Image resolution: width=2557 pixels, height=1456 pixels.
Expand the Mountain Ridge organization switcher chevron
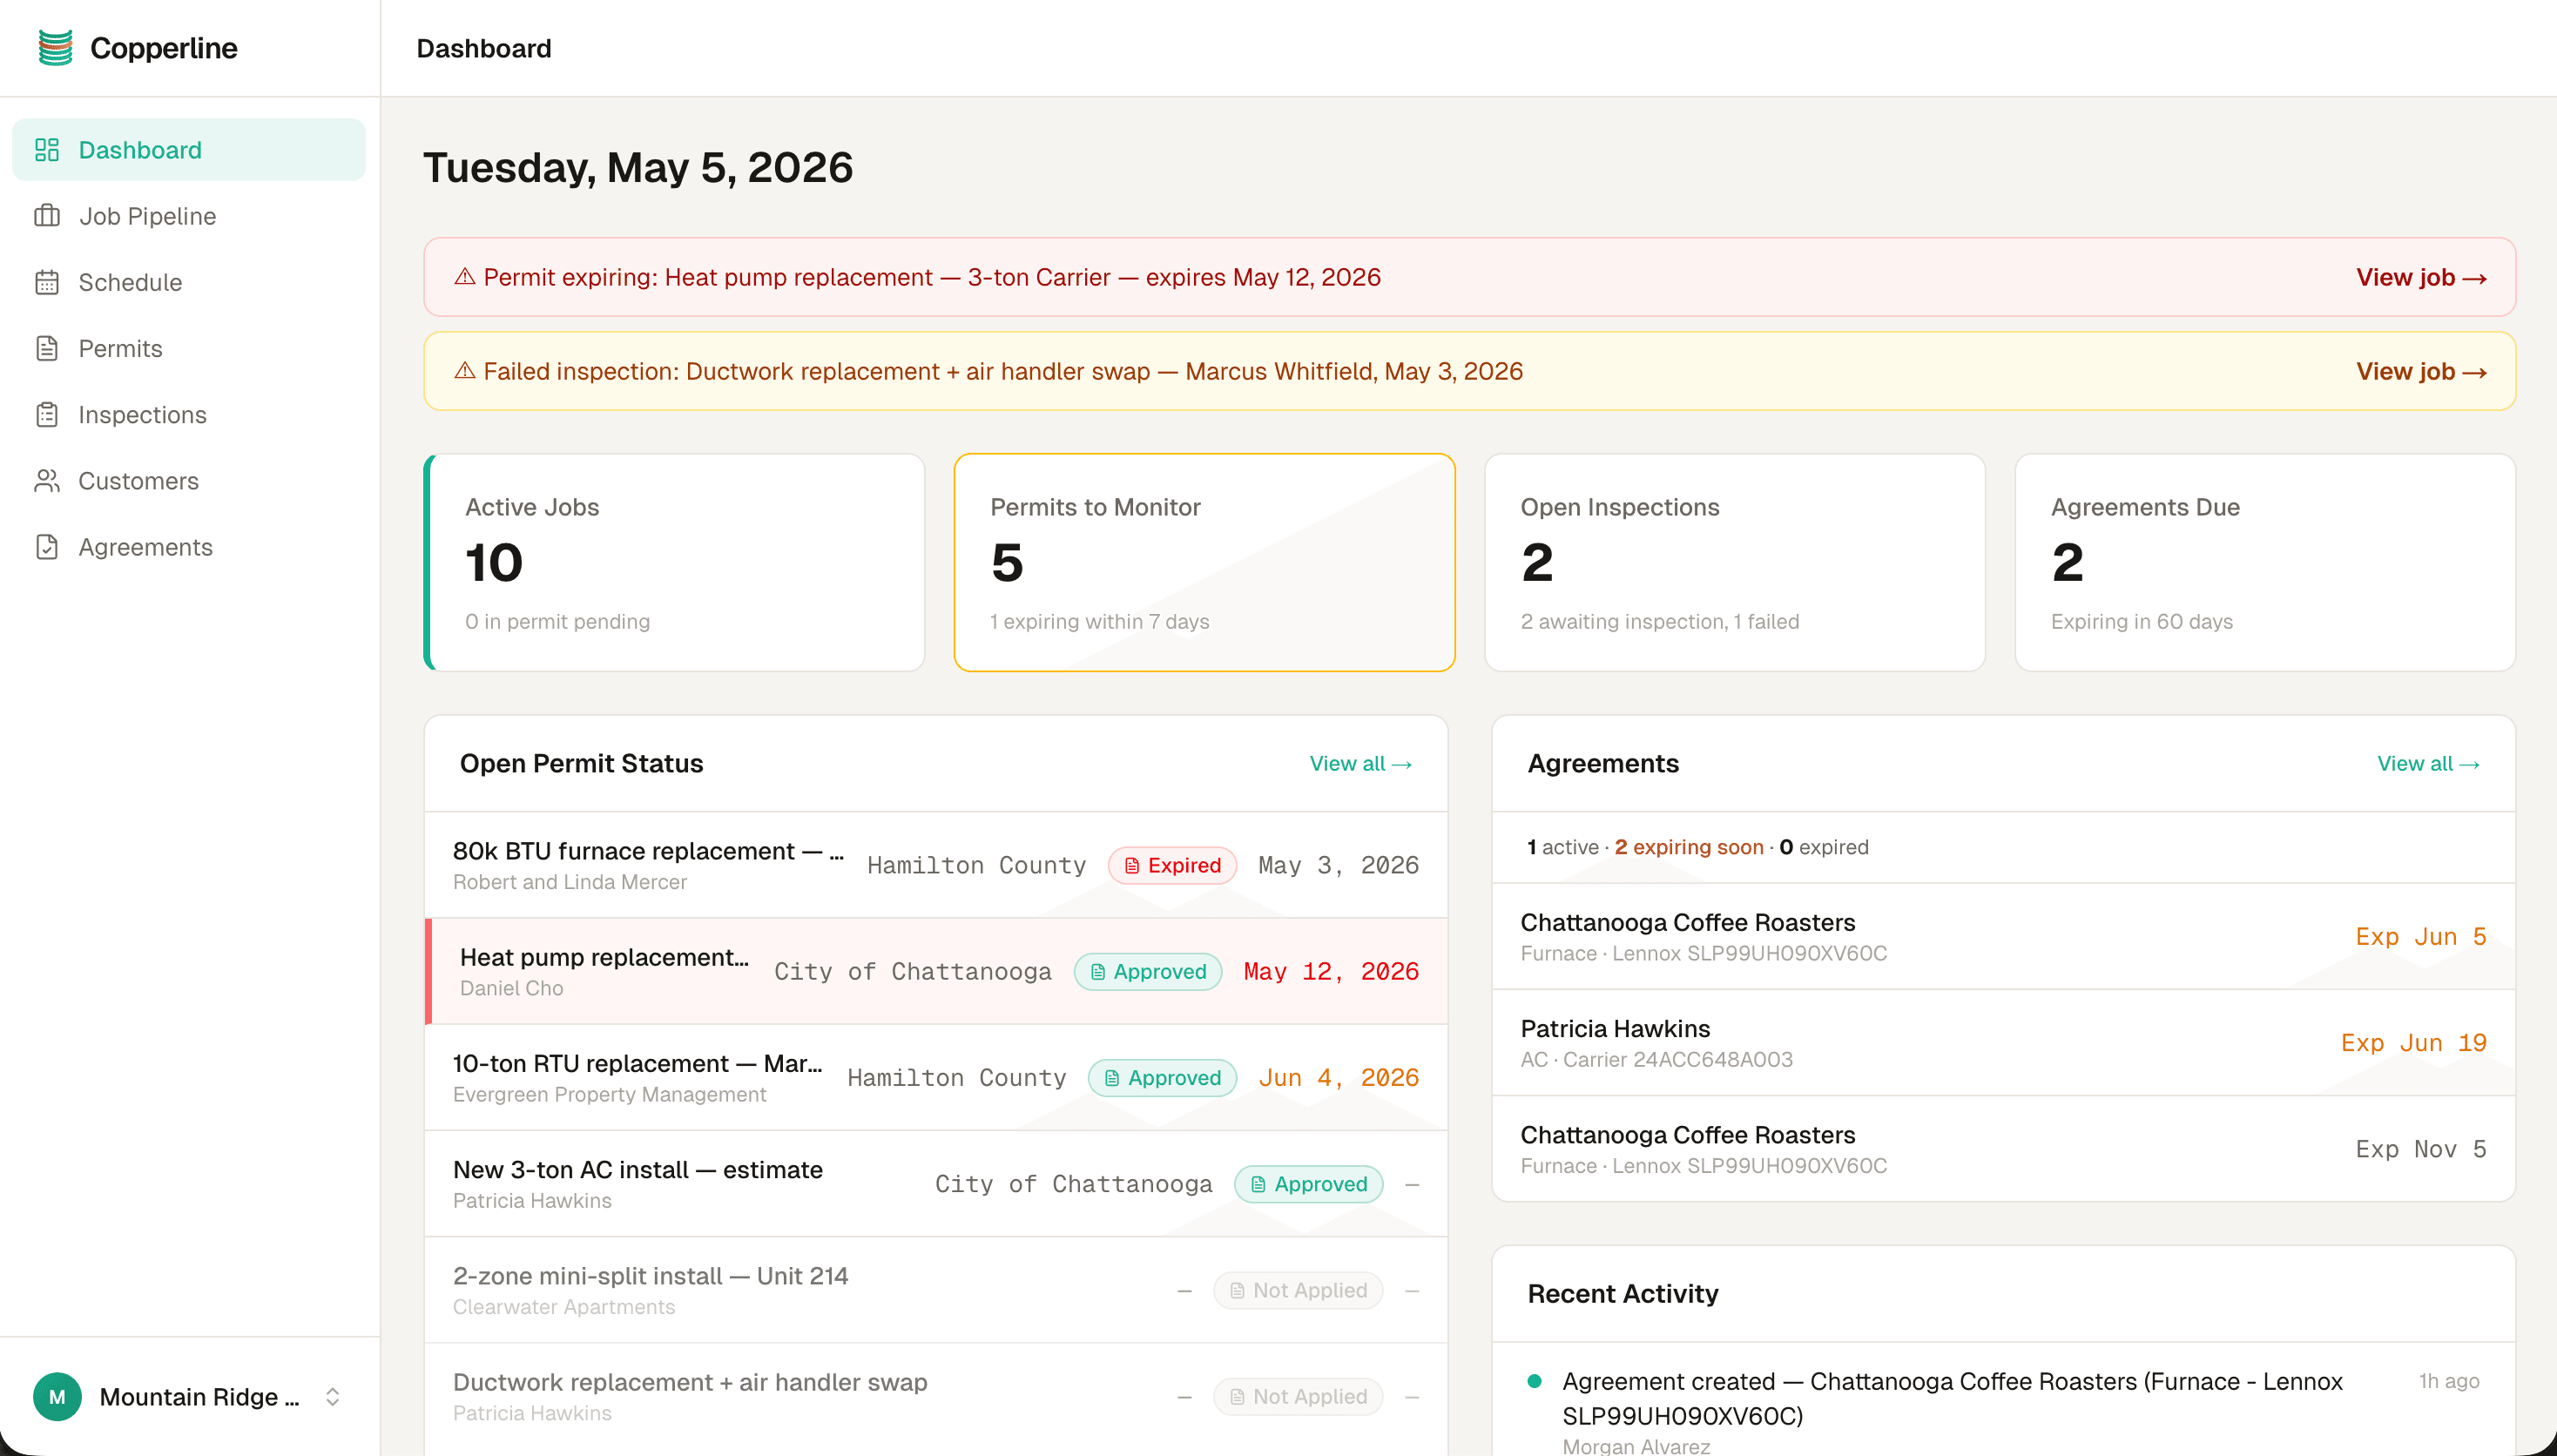(x=333, y=1396)
